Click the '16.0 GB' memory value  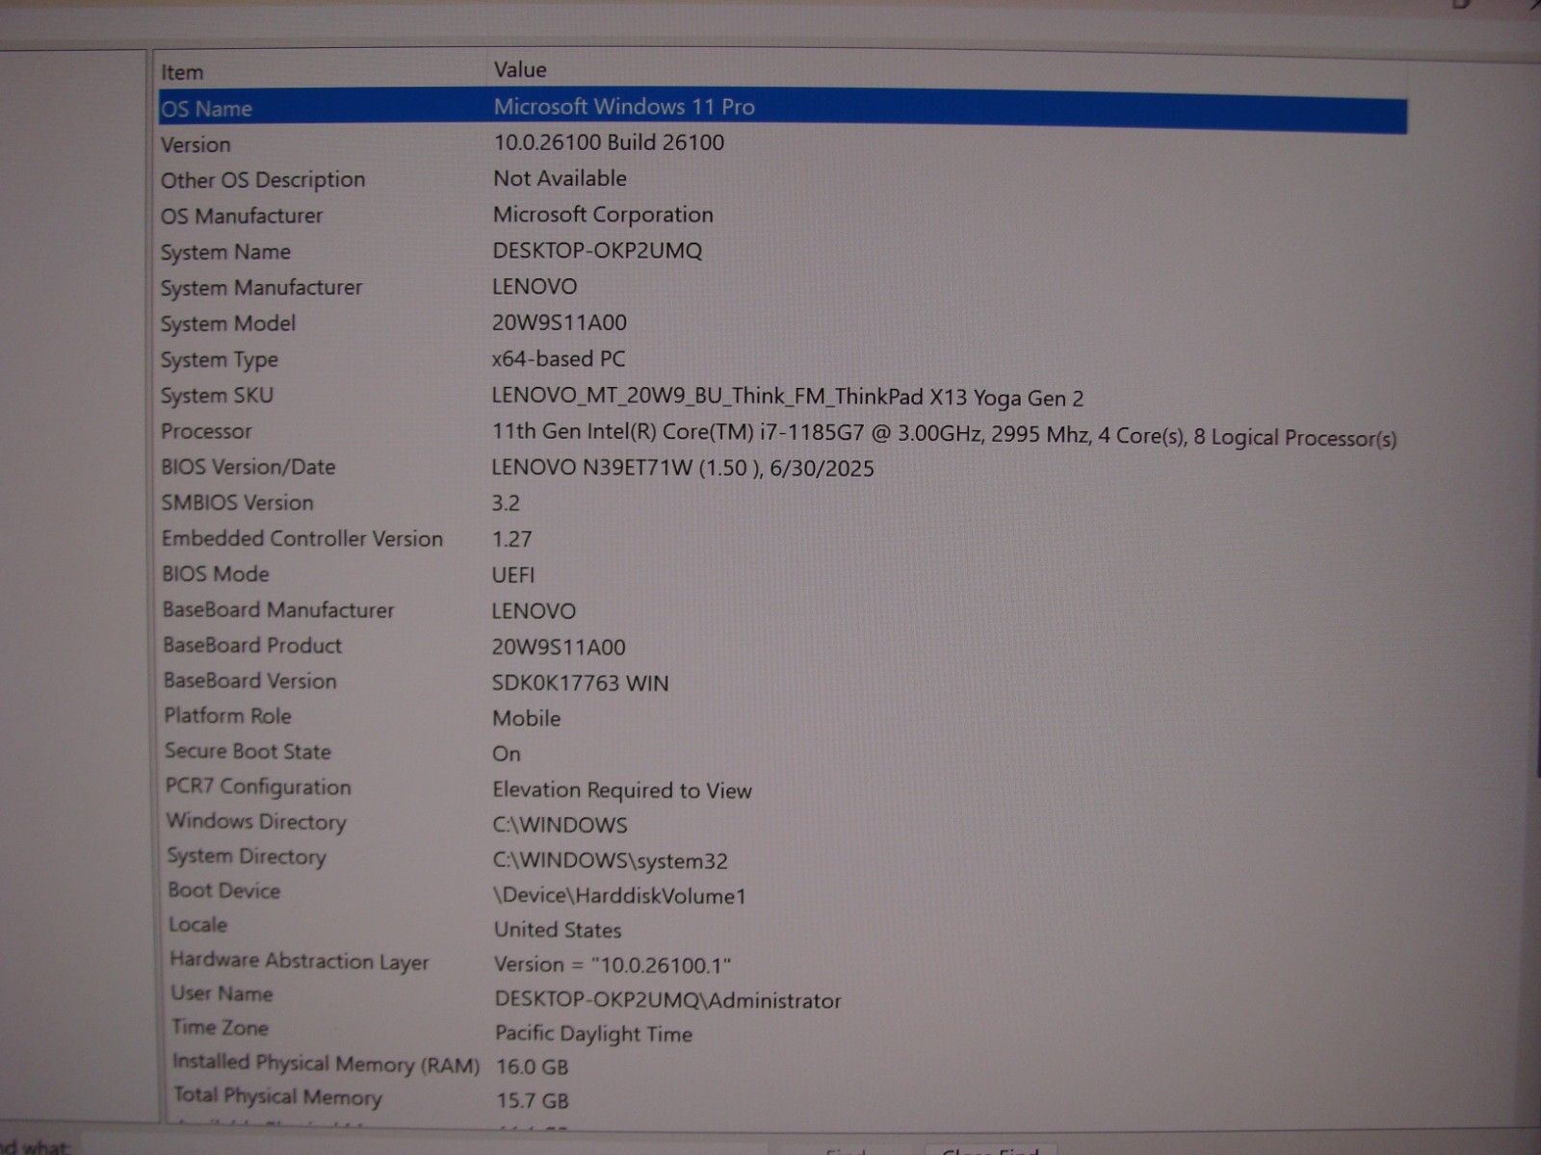click(533, 1067)
